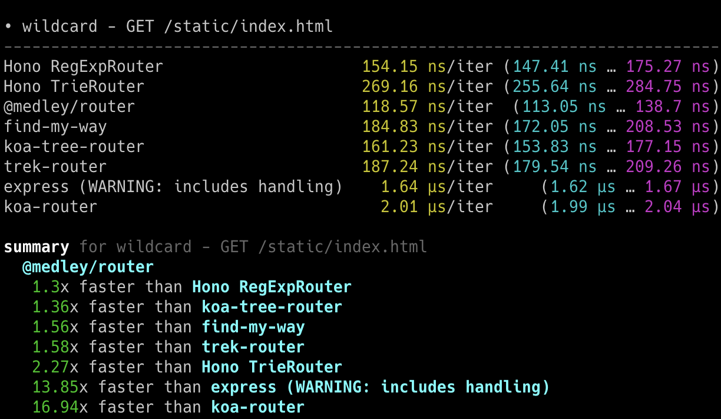Click the Hono TrieRouter benchmark row name
Image resolution: width=721 pixels, height=419 pixels.
tap(74, 87)
